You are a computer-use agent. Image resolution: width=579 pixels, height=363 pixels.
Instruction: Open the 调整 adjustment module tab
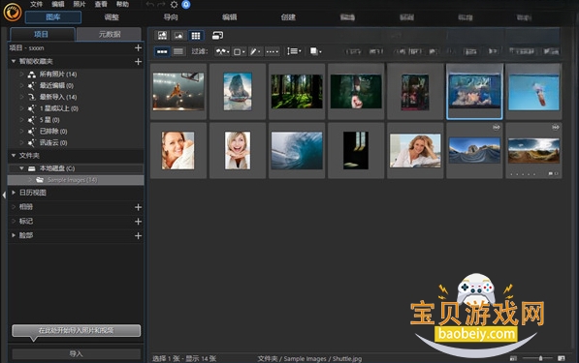(112, 17)
